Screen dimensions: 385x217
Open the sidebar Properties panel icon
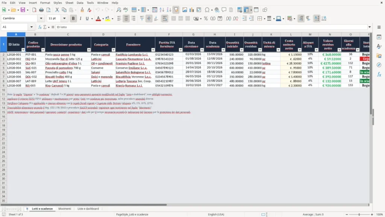point(379,37)
